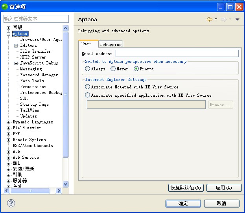Select RSS/Atom Channels in the tree
Viewport: 245px width, 213px height.
point(33,145)
